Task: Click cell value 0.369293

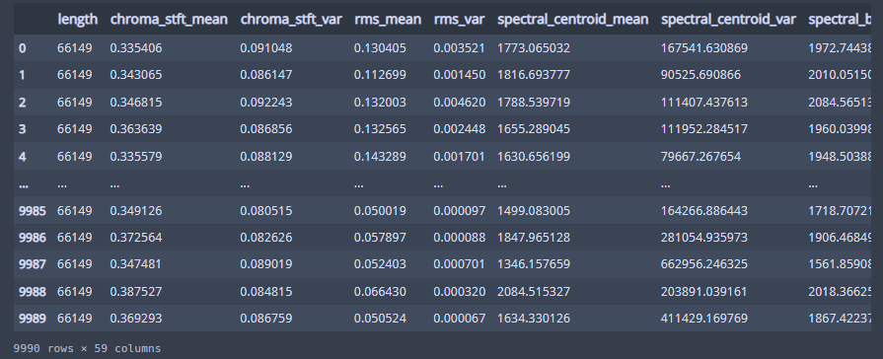Action: click(x=136, y=319)
